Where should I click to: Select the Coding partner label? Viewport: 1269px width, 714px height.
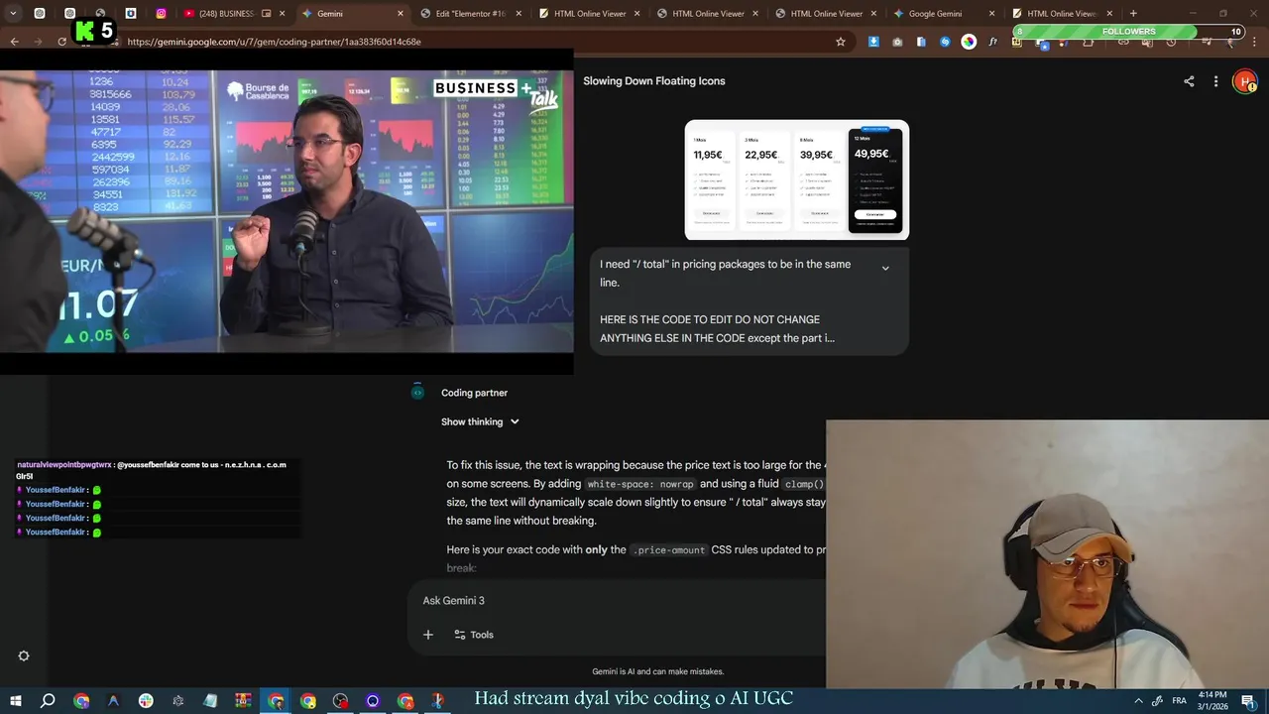coord(474,393)
